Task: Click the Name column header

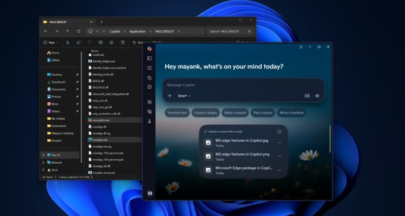Action: tap(94, 51)
